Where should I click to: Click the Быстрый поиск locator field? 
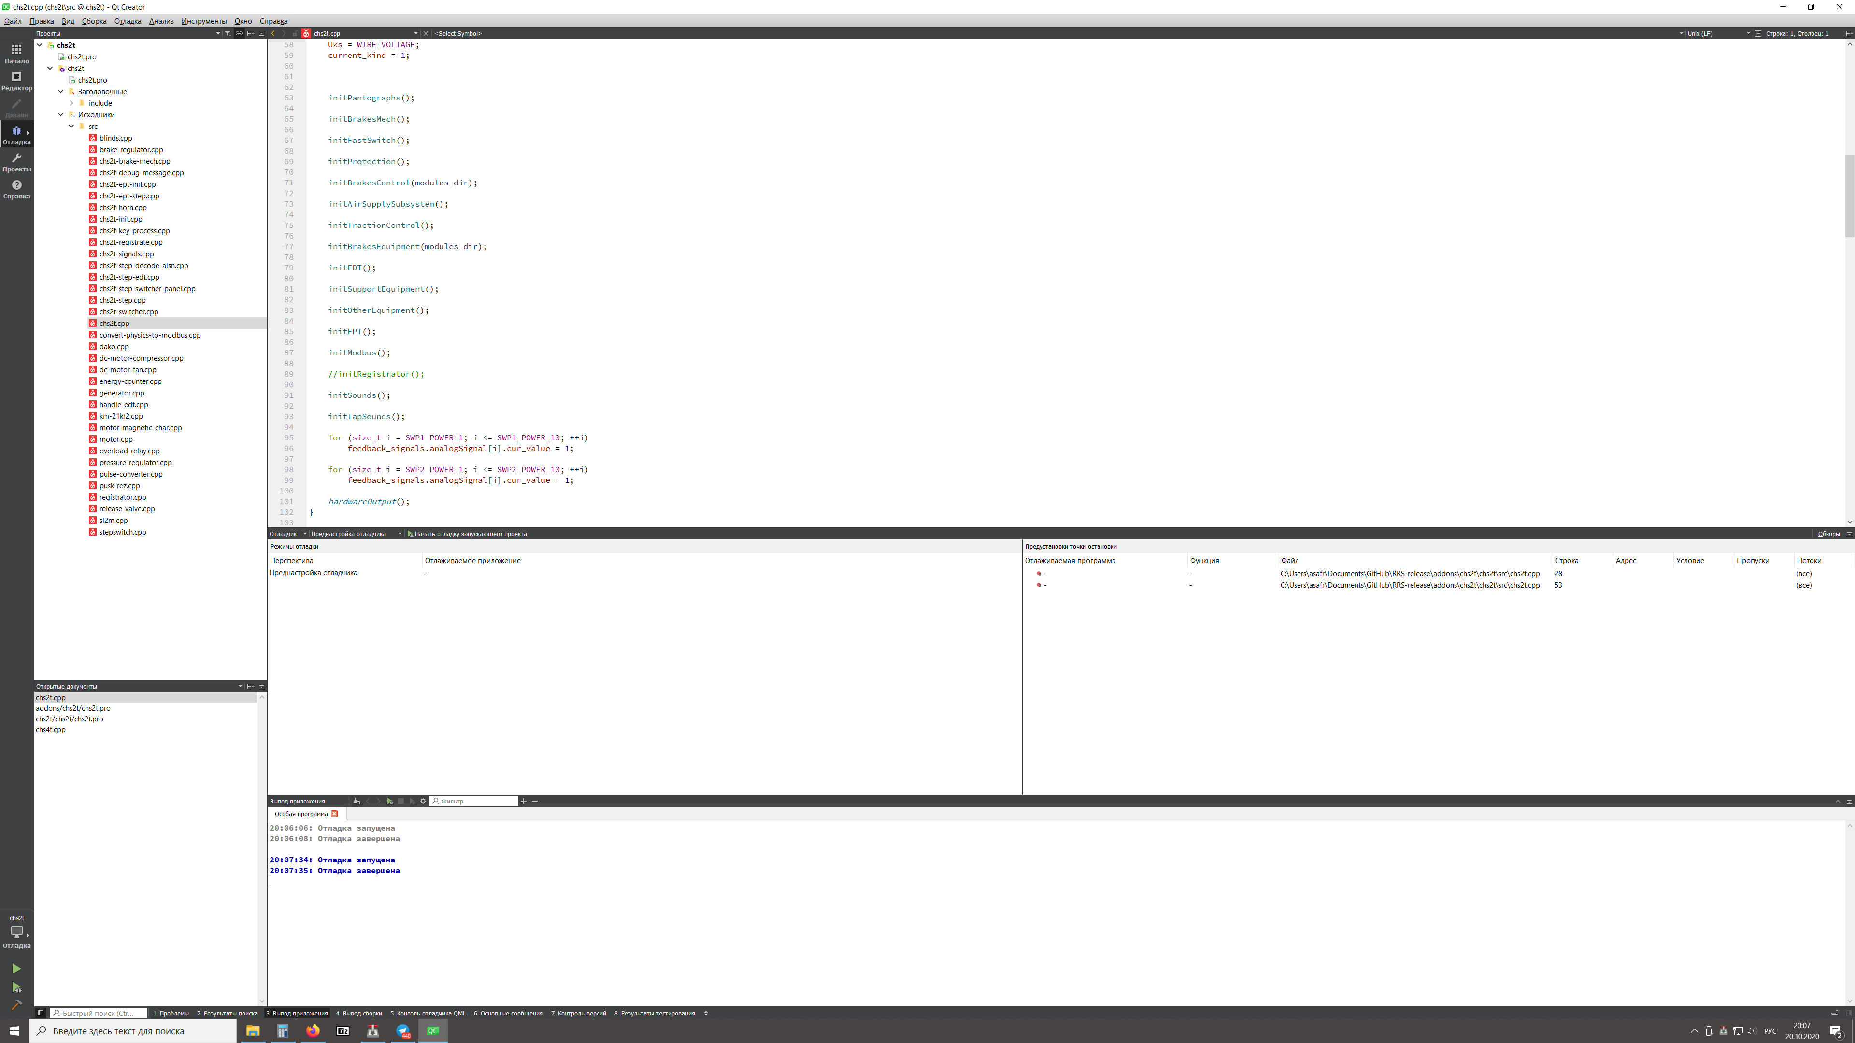pos(99,1013)
